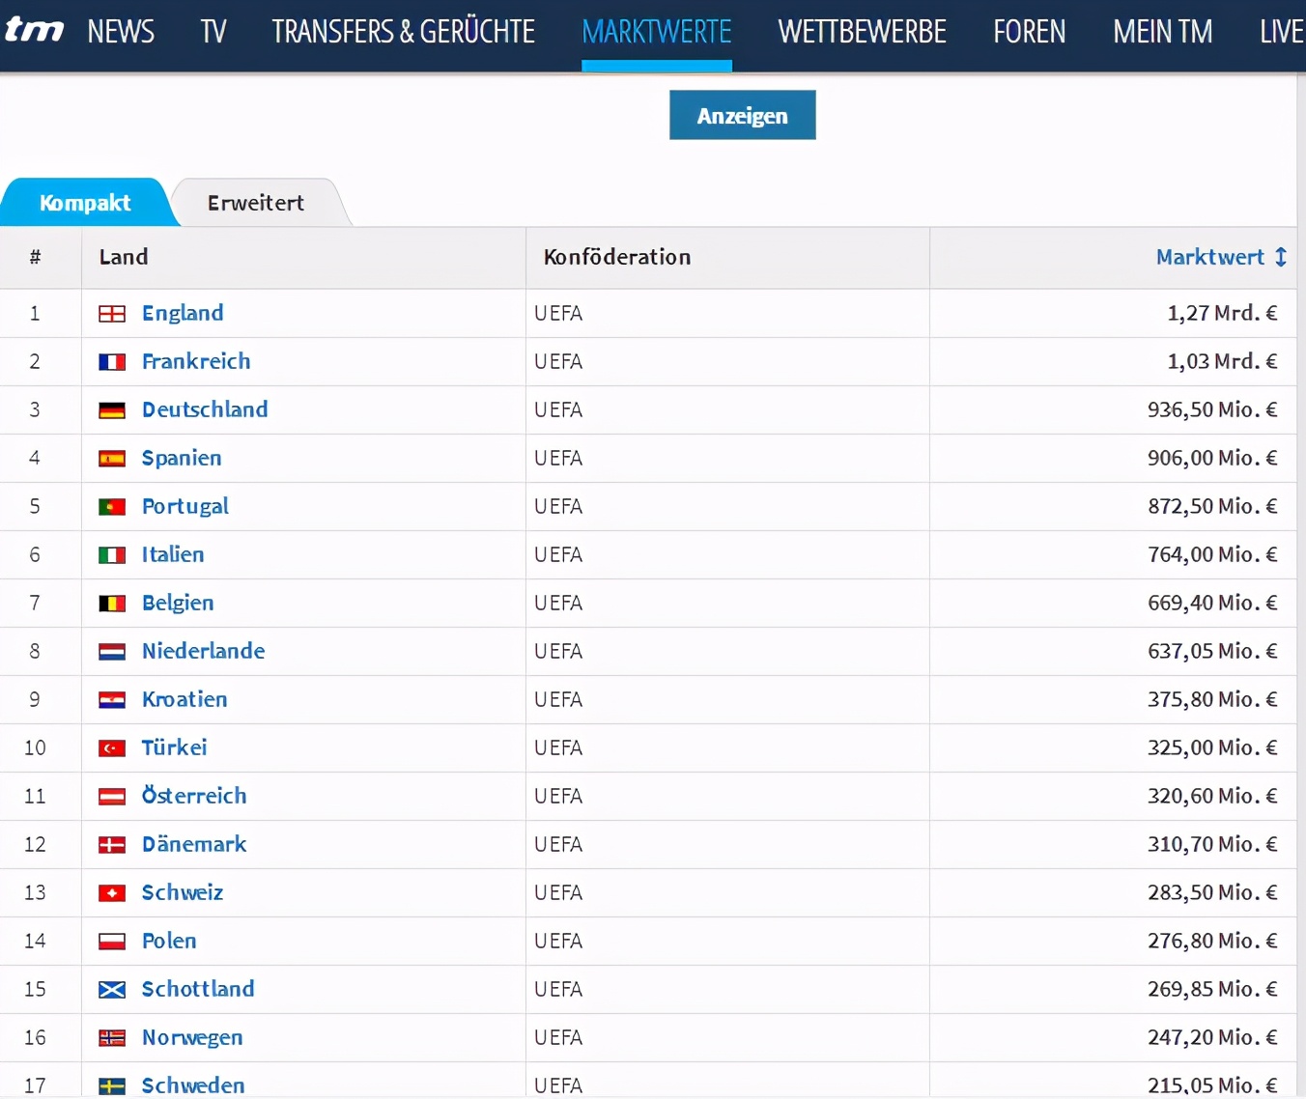
Task: Open the Niederlande country link
Action: [203, 651]
